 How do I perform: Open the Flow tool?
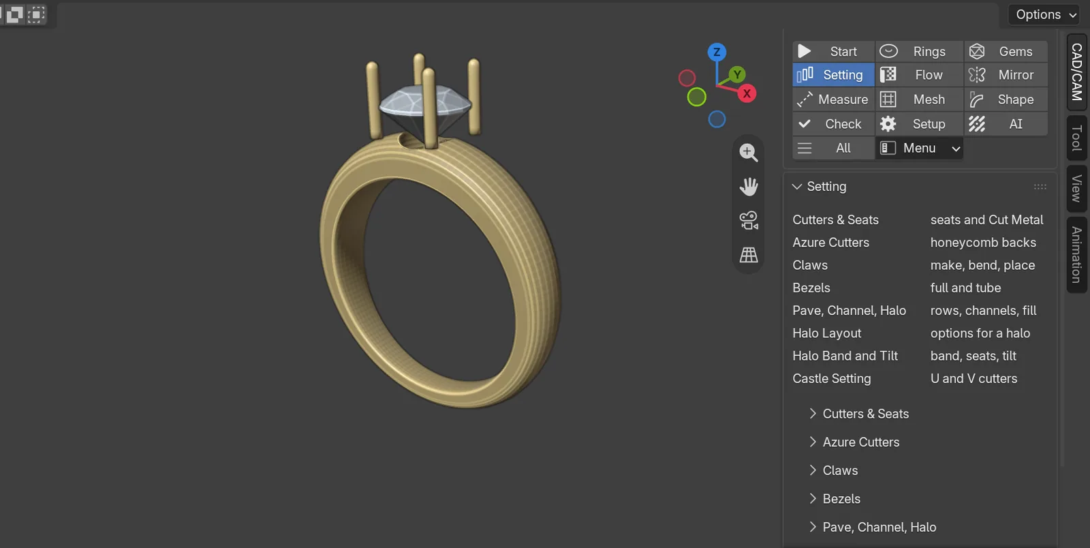[919, 75]
